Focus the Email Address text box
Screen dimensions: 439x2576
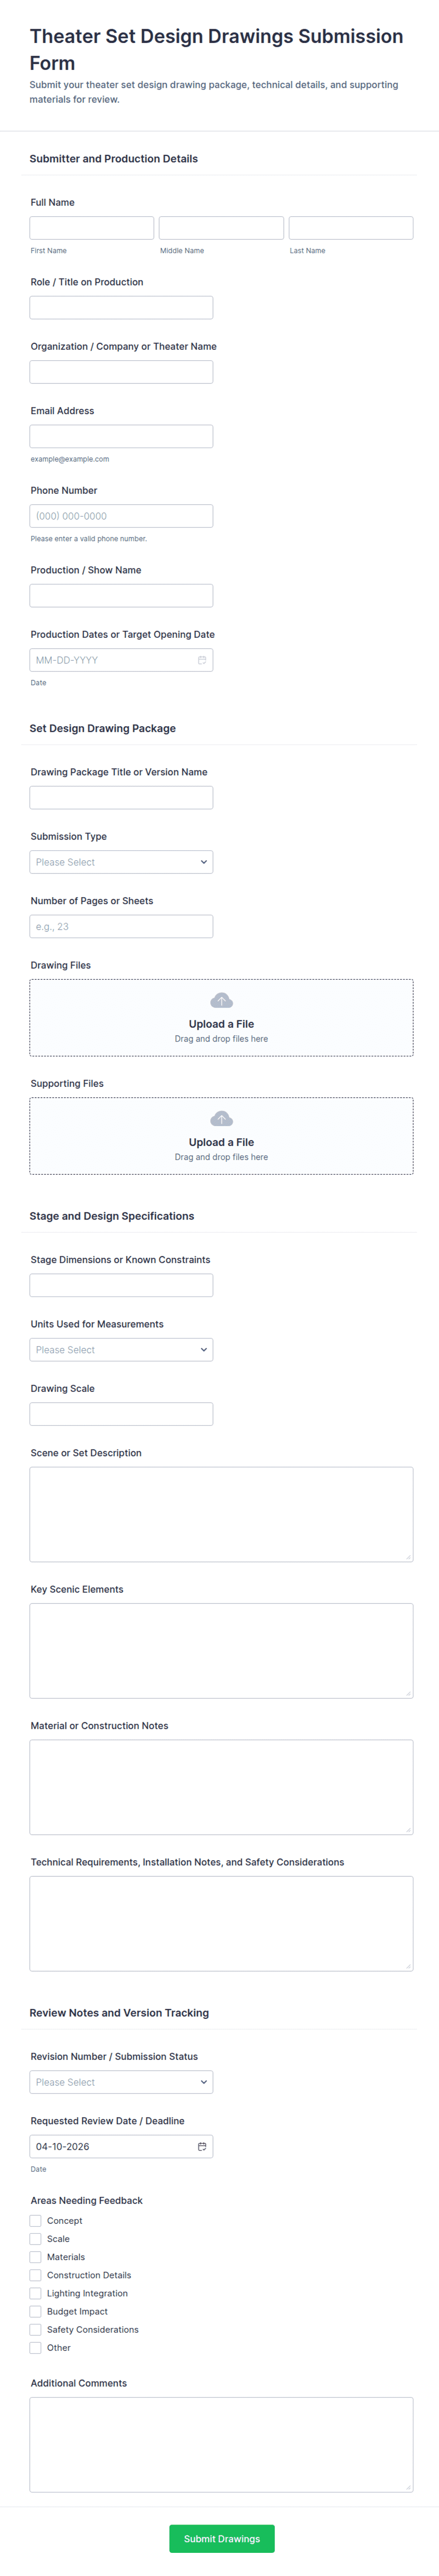[x=121, y=436]
